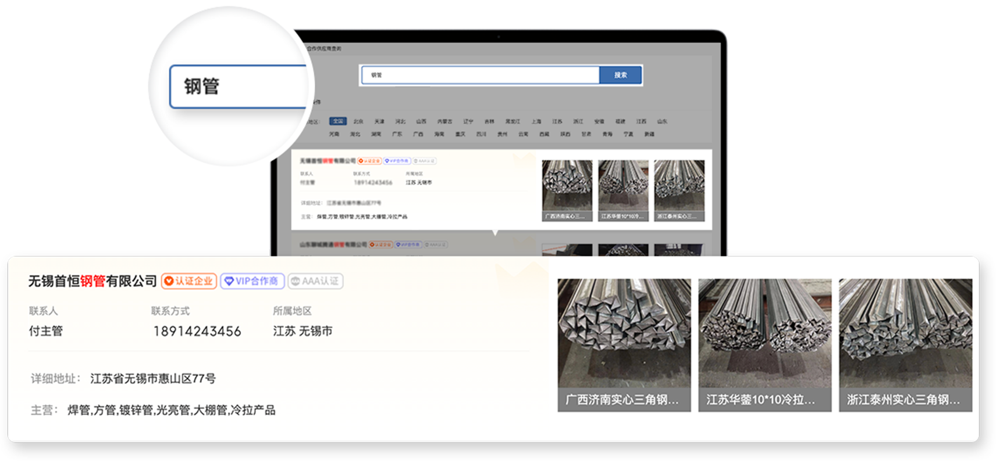Click VIP合作商 badge of 山东 company on laptop

point(408,245)
